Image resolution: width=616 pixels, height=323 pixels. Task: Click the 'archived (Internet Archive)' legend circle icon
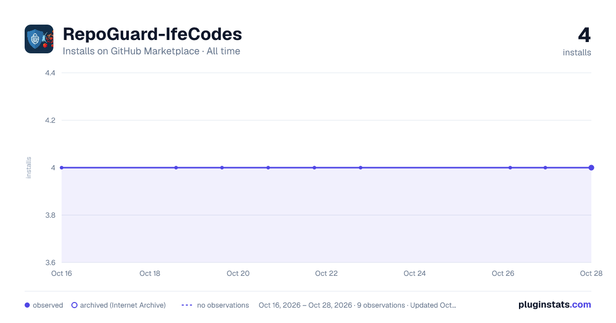(x=74, y=305)
